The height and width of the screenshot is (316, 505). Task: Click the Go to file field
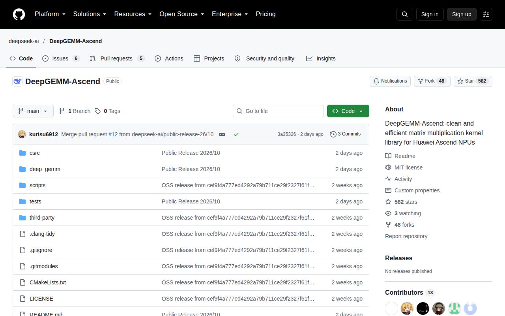278,111
